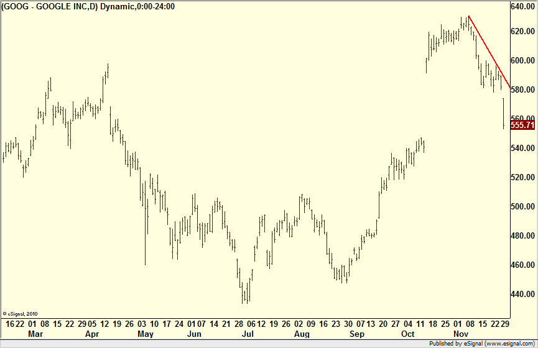Click the 500.00 price axis label

point(522,206)
